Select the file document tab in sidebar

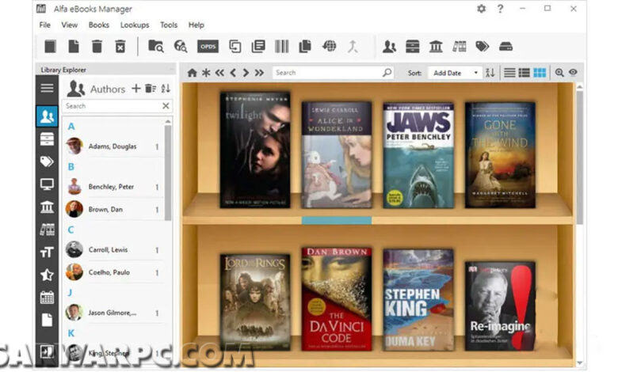[x=47, y=320]
